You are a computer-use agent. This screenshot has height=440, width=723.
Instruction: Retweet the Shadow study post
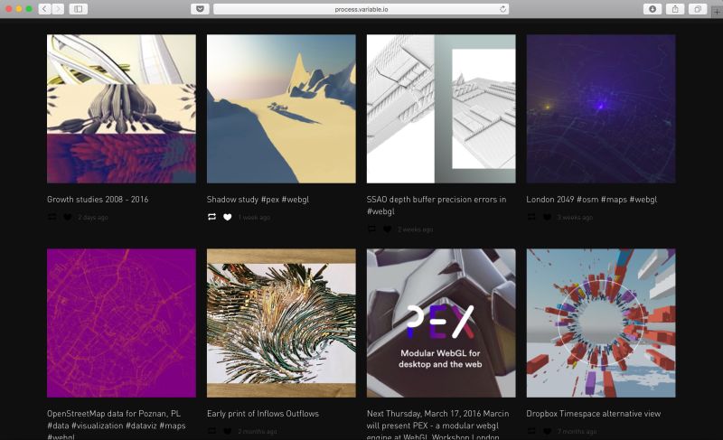pyautogui.click(x=211, y=217)
